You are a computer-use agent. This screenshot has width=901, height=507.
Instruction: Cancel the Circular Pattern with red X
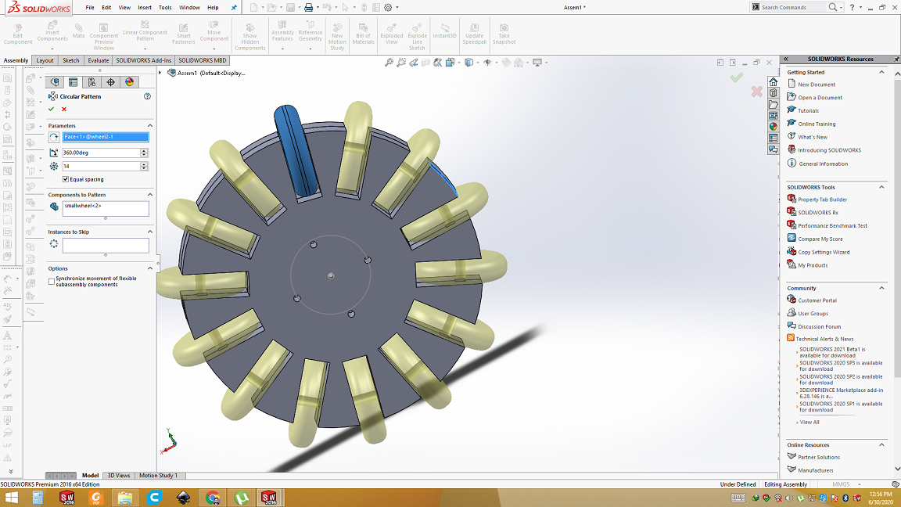[x=64, y=110]
